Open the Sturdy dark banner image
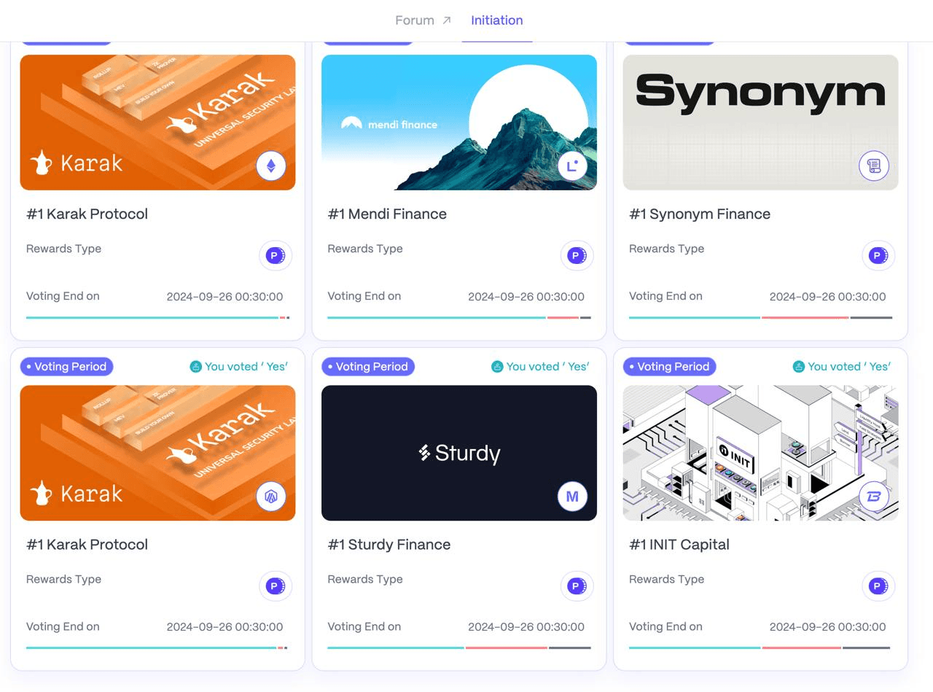 pos(459,453)
